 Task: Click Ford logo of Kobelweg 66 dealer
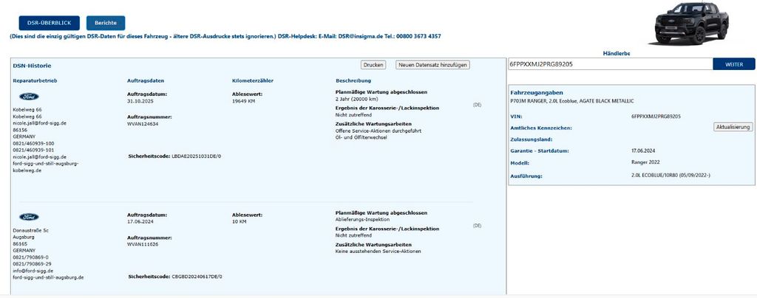[29, 97]
